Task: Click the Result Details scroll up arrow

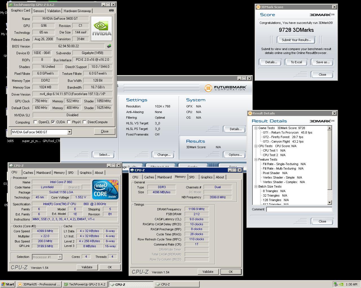Action: click(329, 128)
